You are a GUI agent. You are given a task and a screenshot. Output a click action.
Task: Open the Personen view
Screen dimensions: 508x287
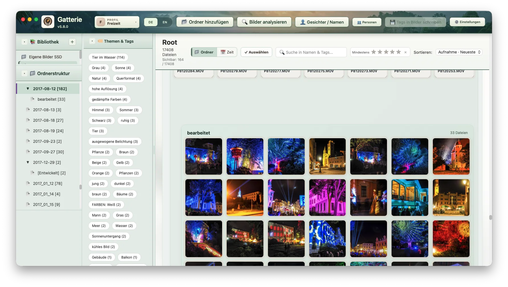367,22
